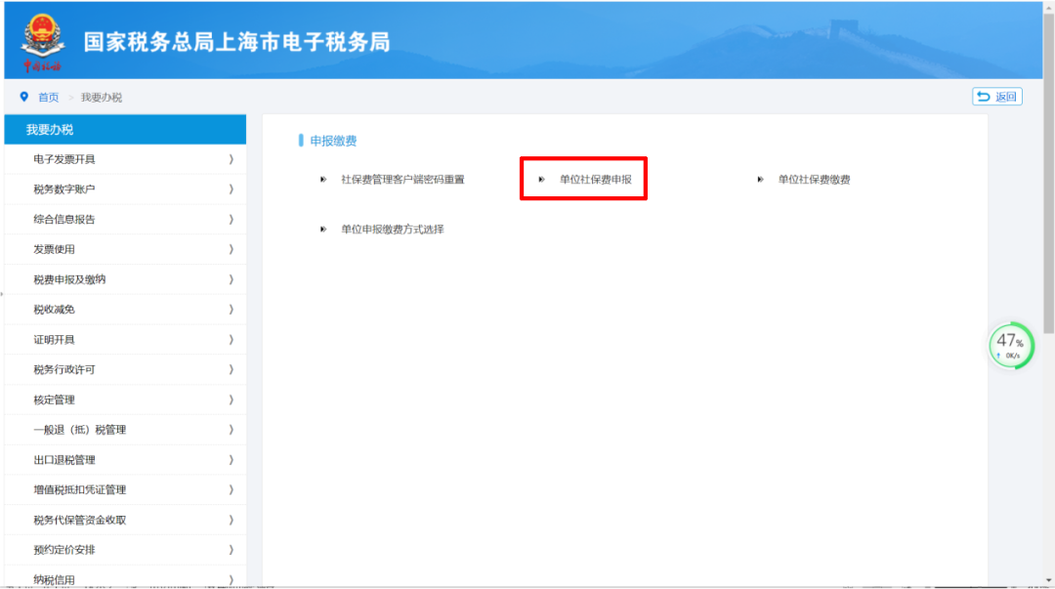Click the location pin icon in breadcrumb
Screen dimensions: 1055x589
click(24, 97)
